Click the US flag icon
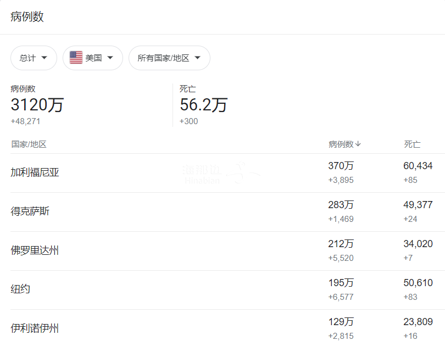 tap(76, 58)
